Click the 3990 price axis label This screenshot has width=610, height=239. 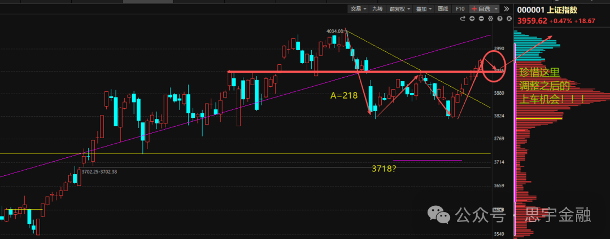click(x=499, y=48)
